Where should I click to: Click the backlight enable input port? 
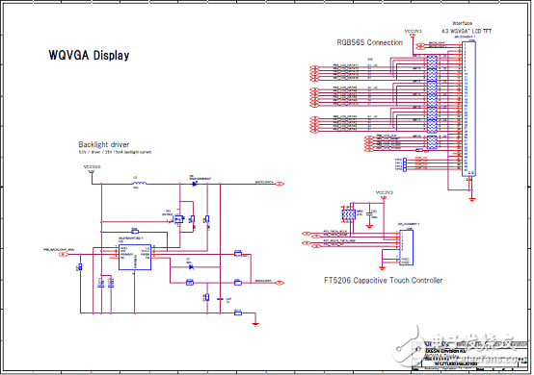tap(64, 254)
